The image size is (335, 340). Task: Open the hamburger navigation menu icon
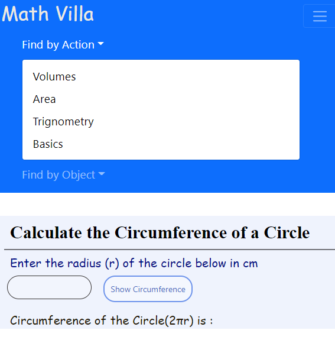click(x=320, y=17)
